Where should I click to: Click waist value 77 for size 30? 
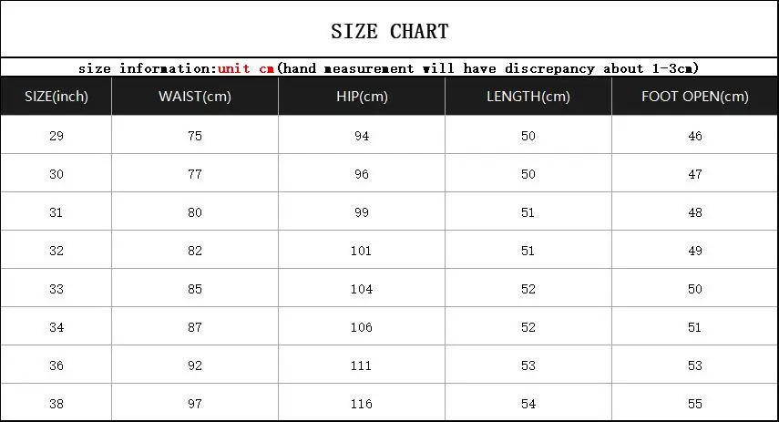click(x=195, y=174)
